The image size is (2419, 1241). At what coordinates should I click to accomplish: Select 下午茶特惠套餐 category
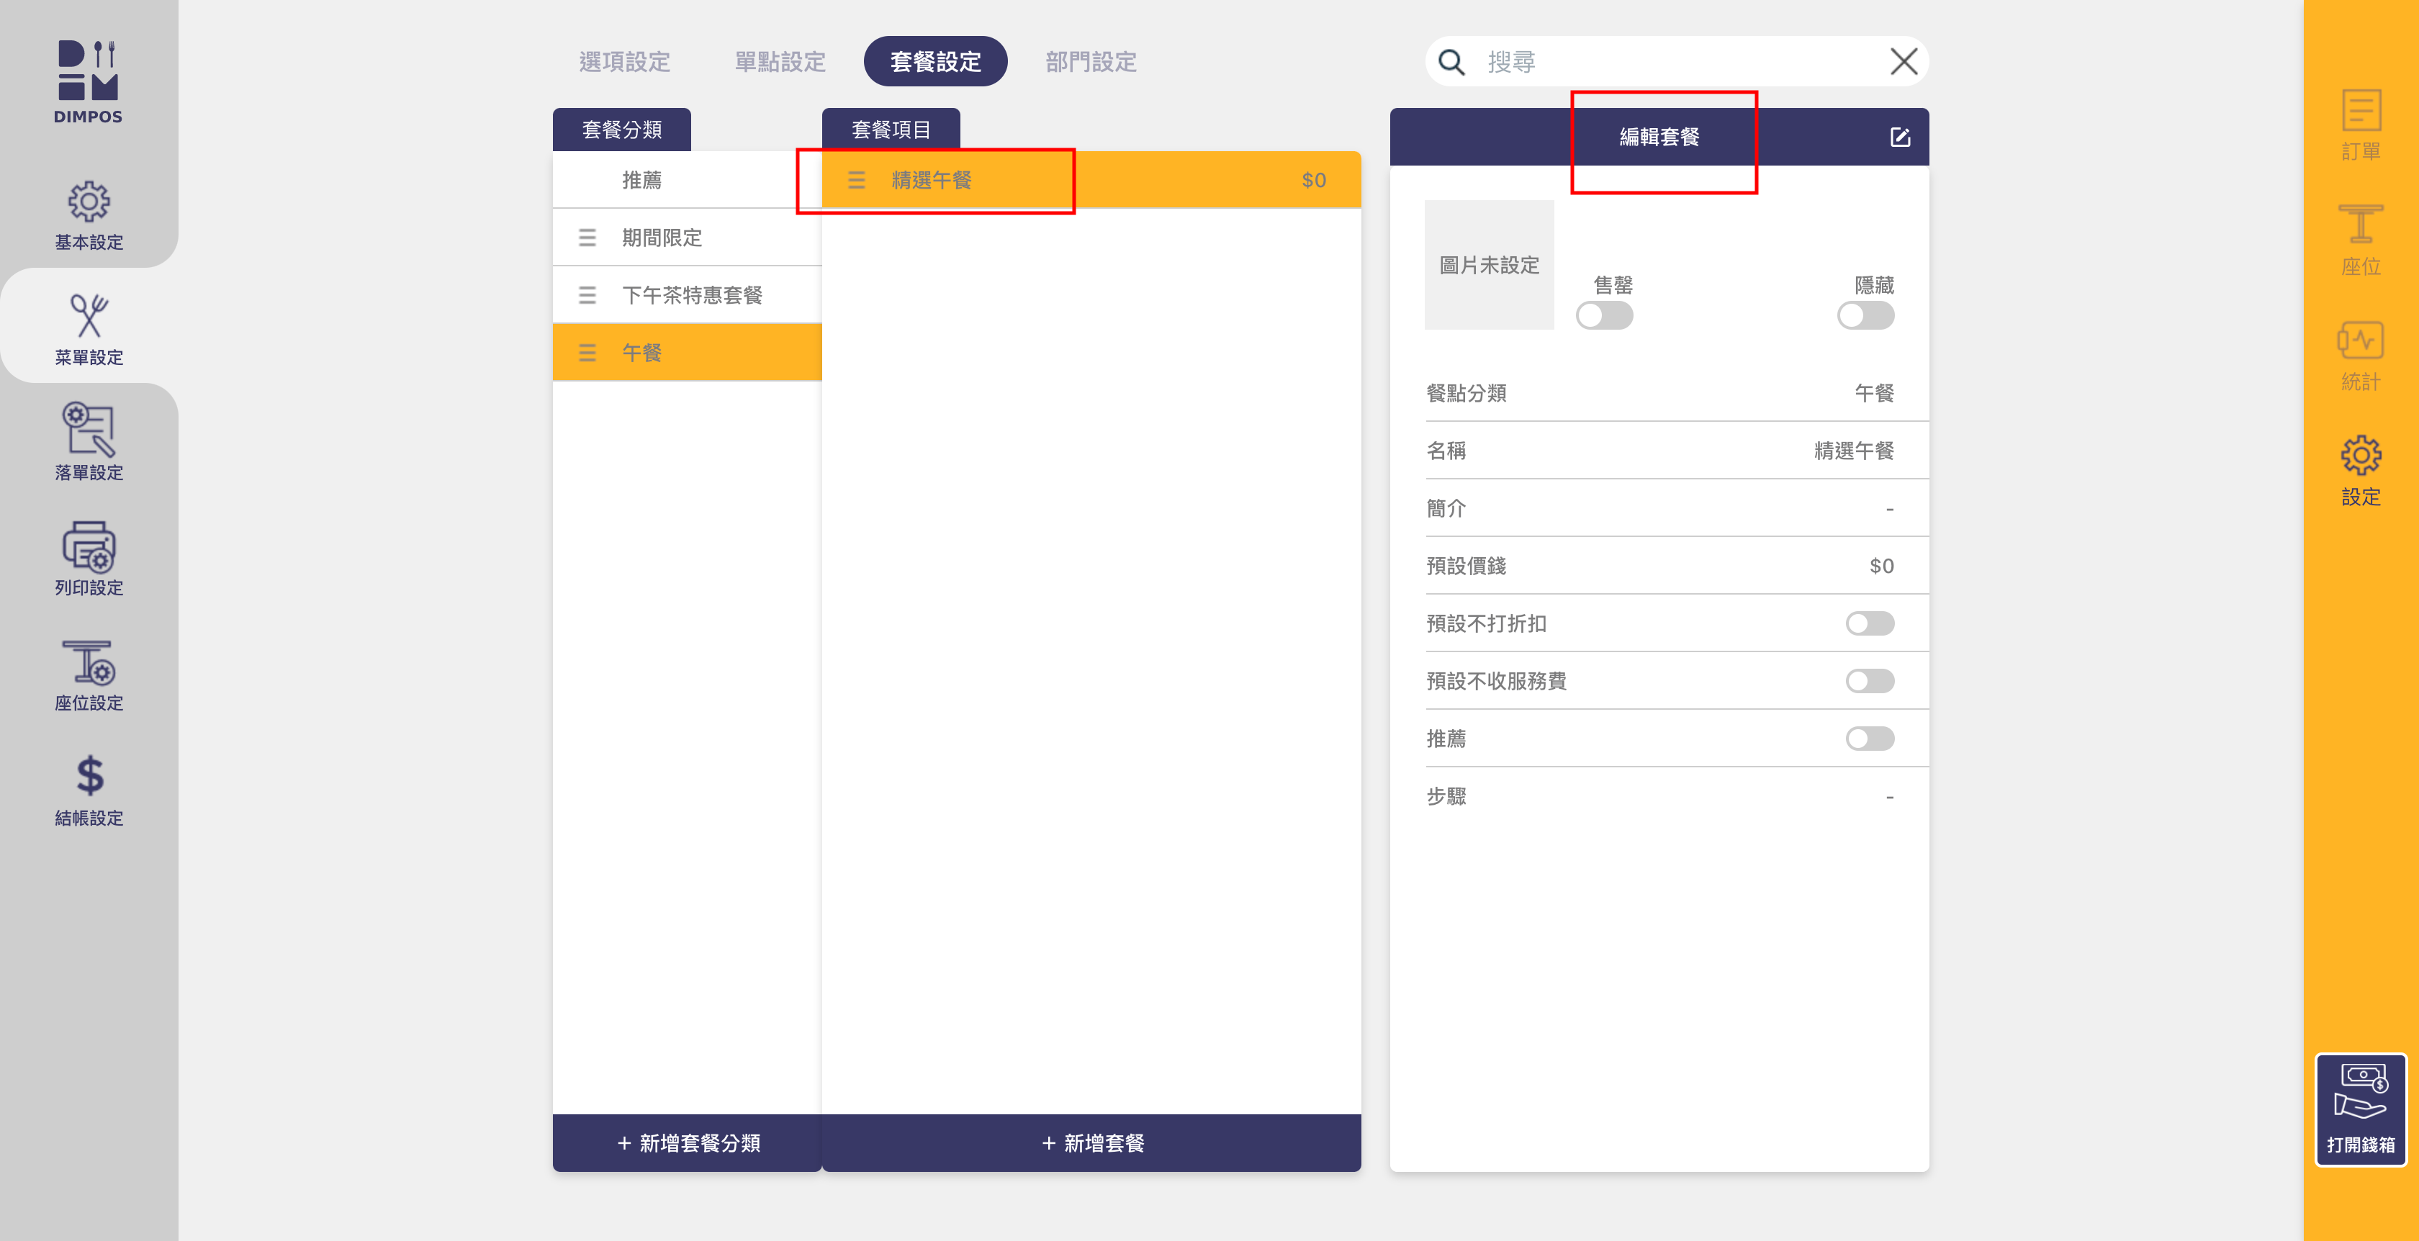(691, 294)
